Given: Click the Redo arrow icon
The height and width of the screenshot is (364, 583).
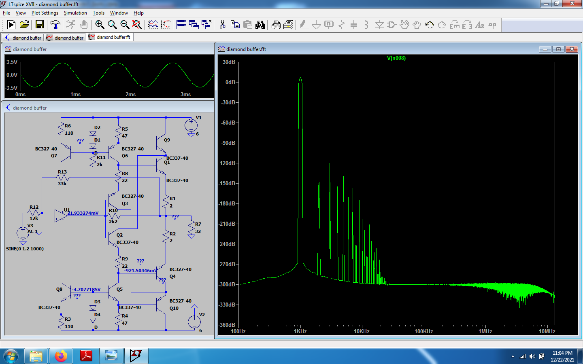Looking at the screenshot, I should coord(442,25).
